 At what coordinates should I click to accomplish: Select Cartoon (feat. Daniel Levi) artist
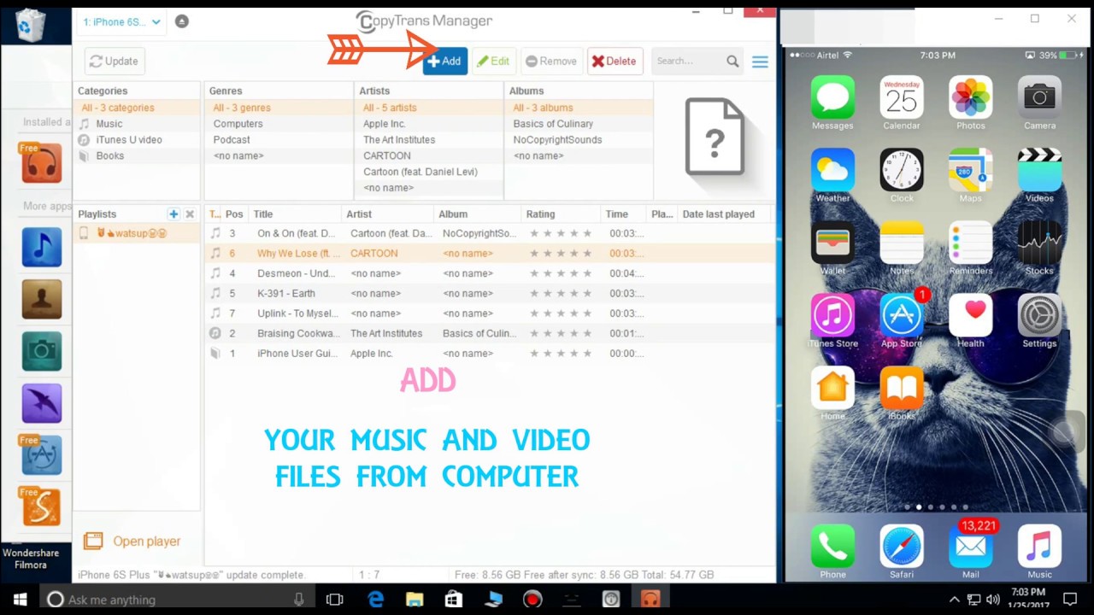pyautogui.click(x=420, y=172)
